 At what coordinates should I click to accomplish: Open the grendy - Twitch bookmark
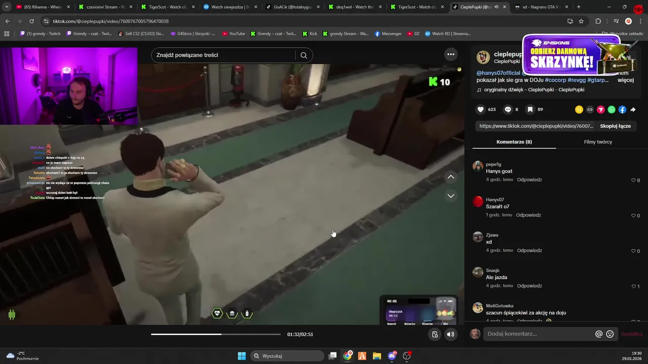tap(40, 34)
